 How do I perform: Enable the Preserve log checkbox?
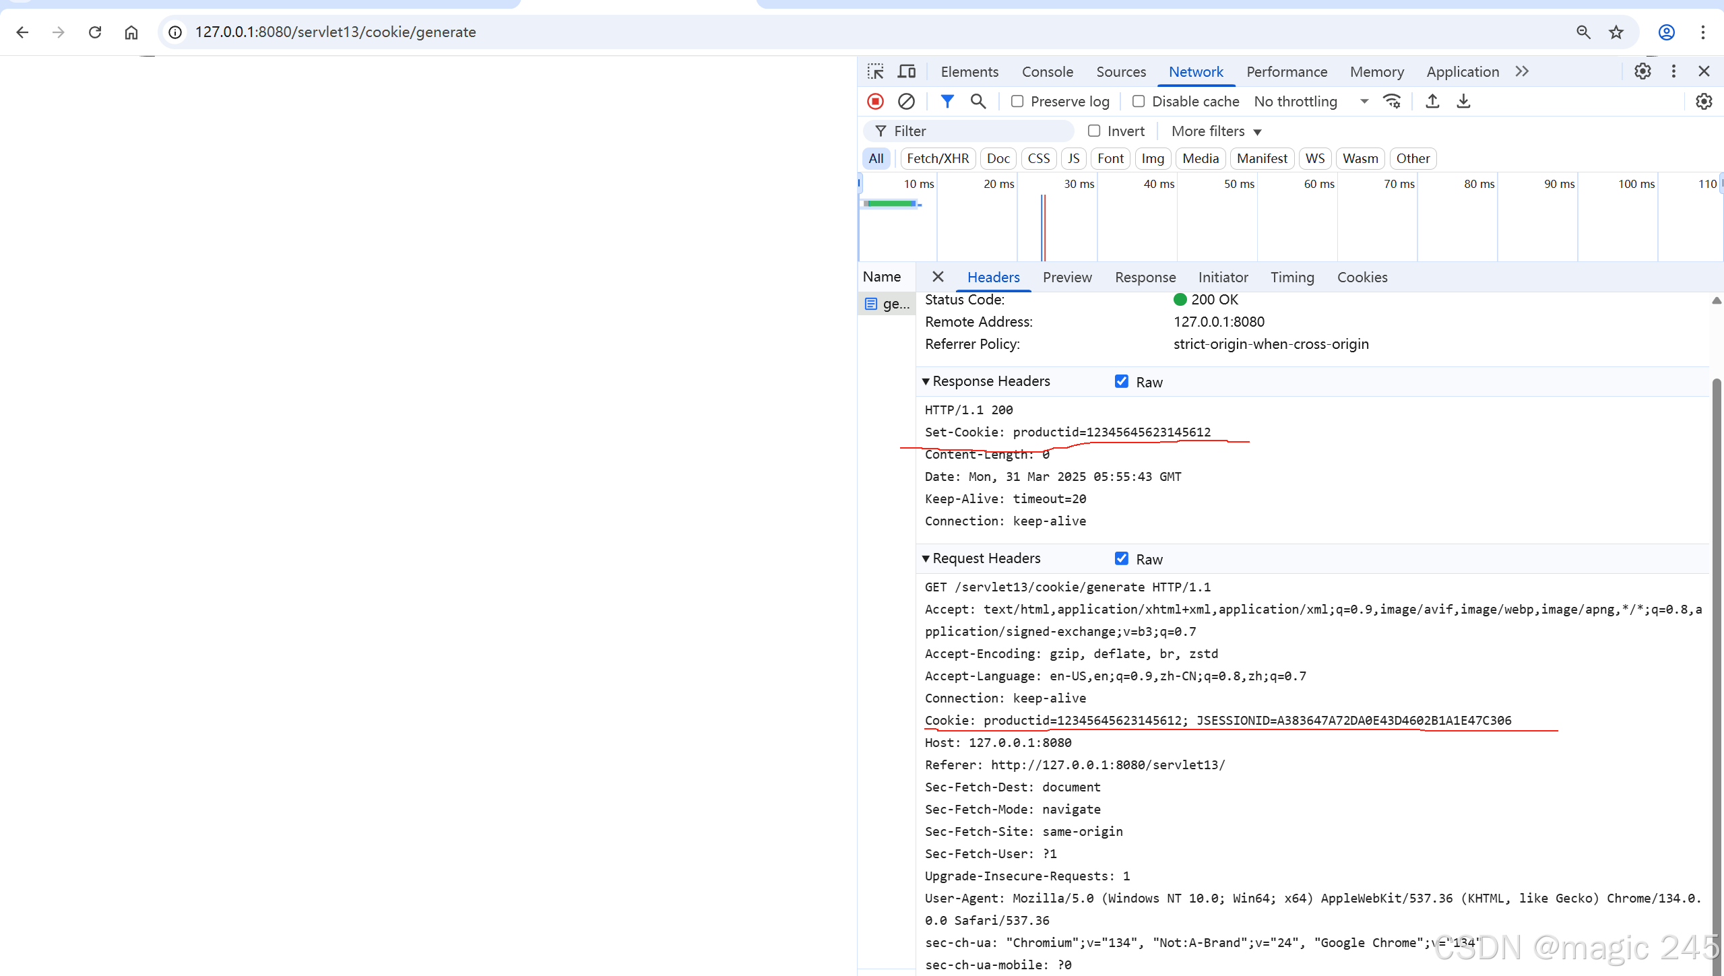point(1017,102)
